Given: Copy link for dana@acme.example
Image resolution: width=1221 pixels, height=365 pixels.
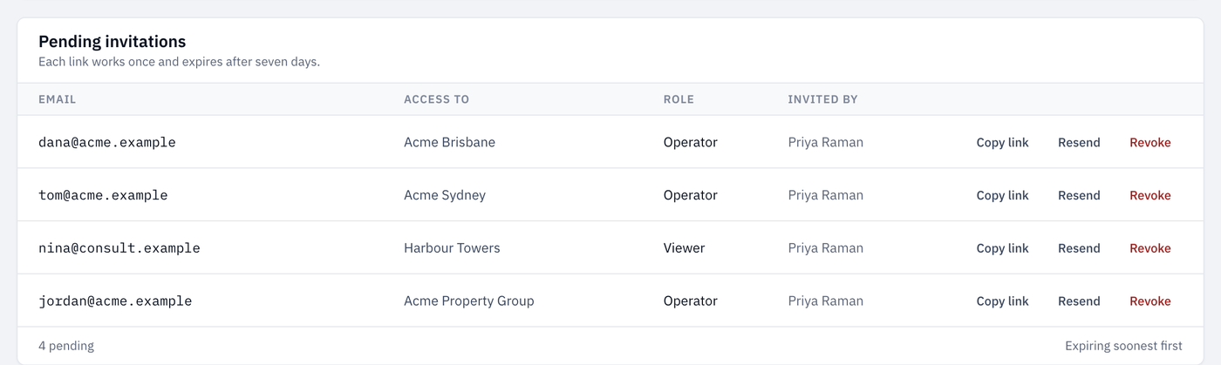Looking at the screenshot, I should (1002, 143).
